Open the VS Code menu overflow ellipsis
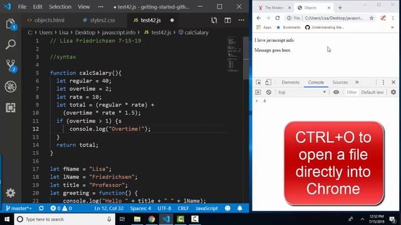This screenshot has width=401, height=225. 101,7
